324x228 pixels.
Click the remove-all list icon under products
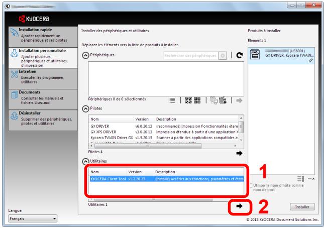click(300, 179)
